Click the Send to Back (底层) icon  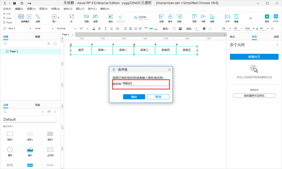coord(95,17)
